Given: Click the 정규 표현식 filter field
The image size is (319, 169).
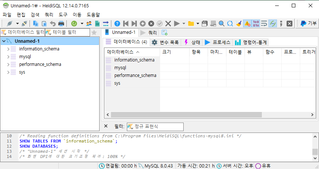Looking at the screenshot, I should [x=155, y=127].
